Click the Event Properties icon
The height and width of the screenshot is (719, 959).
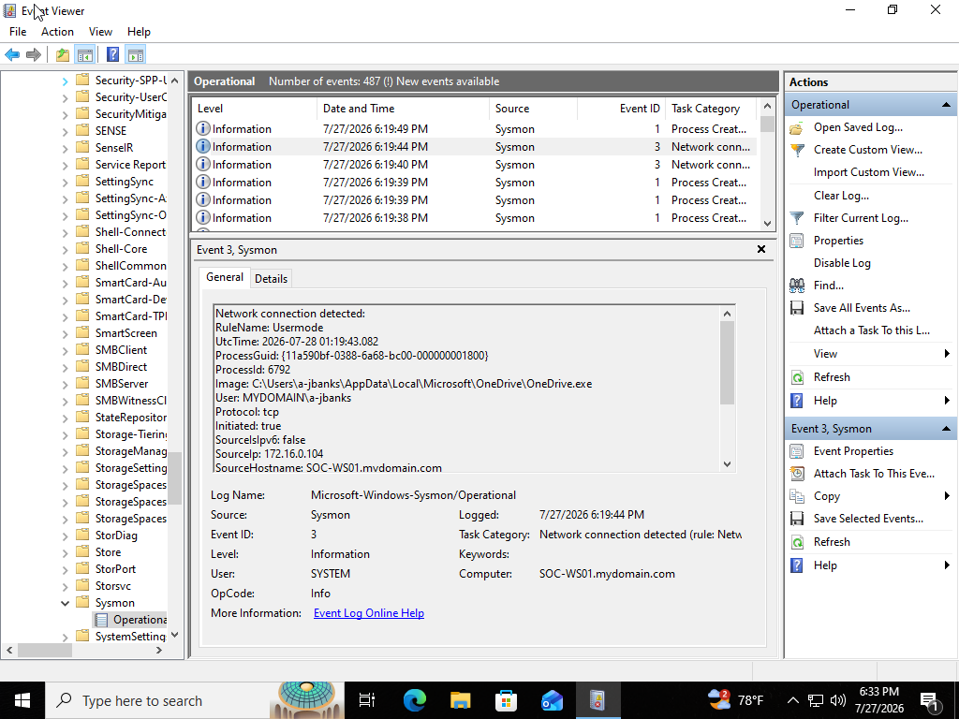[796, 451]
